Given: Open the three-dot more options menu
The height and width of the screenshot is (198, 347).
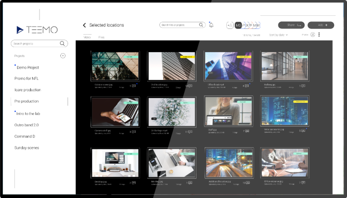Looking at the screenshot, I should (319, 35).
